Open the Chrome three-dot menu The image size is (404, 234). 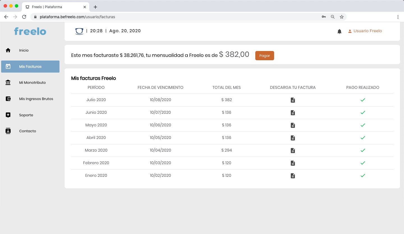point(398,17)
